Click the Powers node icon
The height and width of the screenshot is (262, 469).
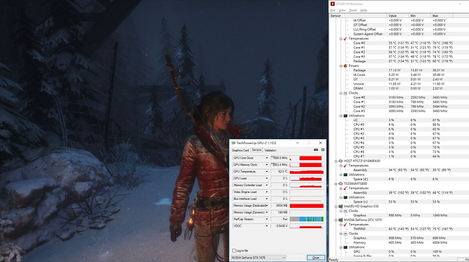(x=345, y=66)
